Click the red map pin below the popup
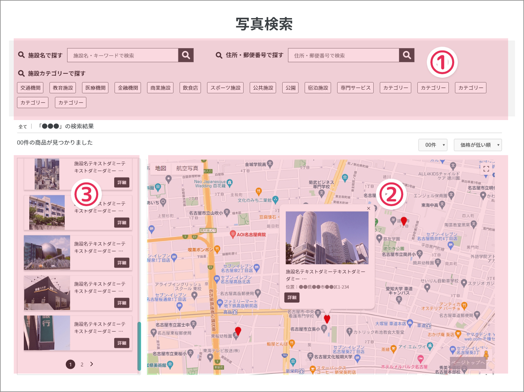This screenshot has height=392, width=524. 327,319
